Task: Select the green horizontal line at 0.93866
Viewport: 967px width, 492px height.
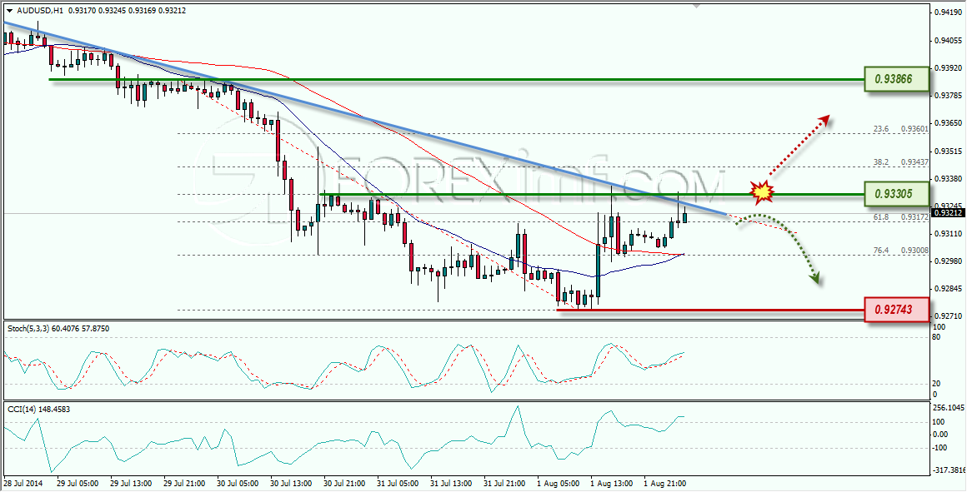Action: pyautogui.click(x=456, y=79)
